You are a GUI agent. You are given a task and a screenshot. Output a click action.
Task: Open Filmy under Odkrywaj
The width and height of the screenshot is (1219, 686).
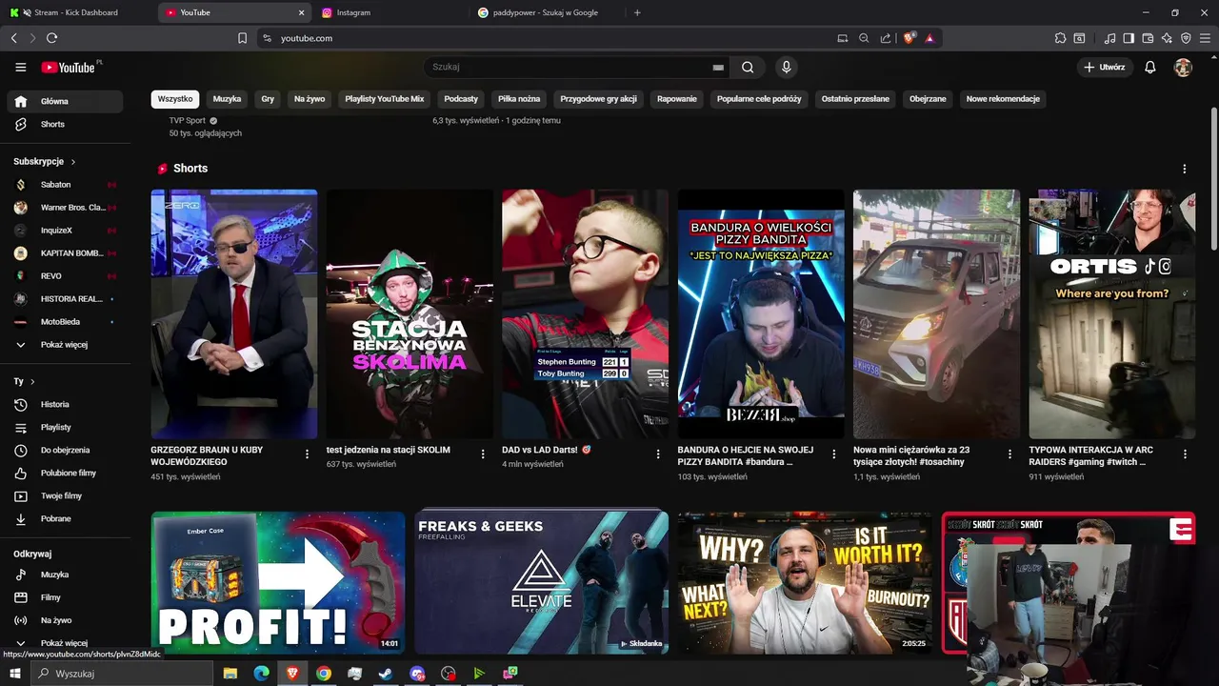click(x=65, y=598)
